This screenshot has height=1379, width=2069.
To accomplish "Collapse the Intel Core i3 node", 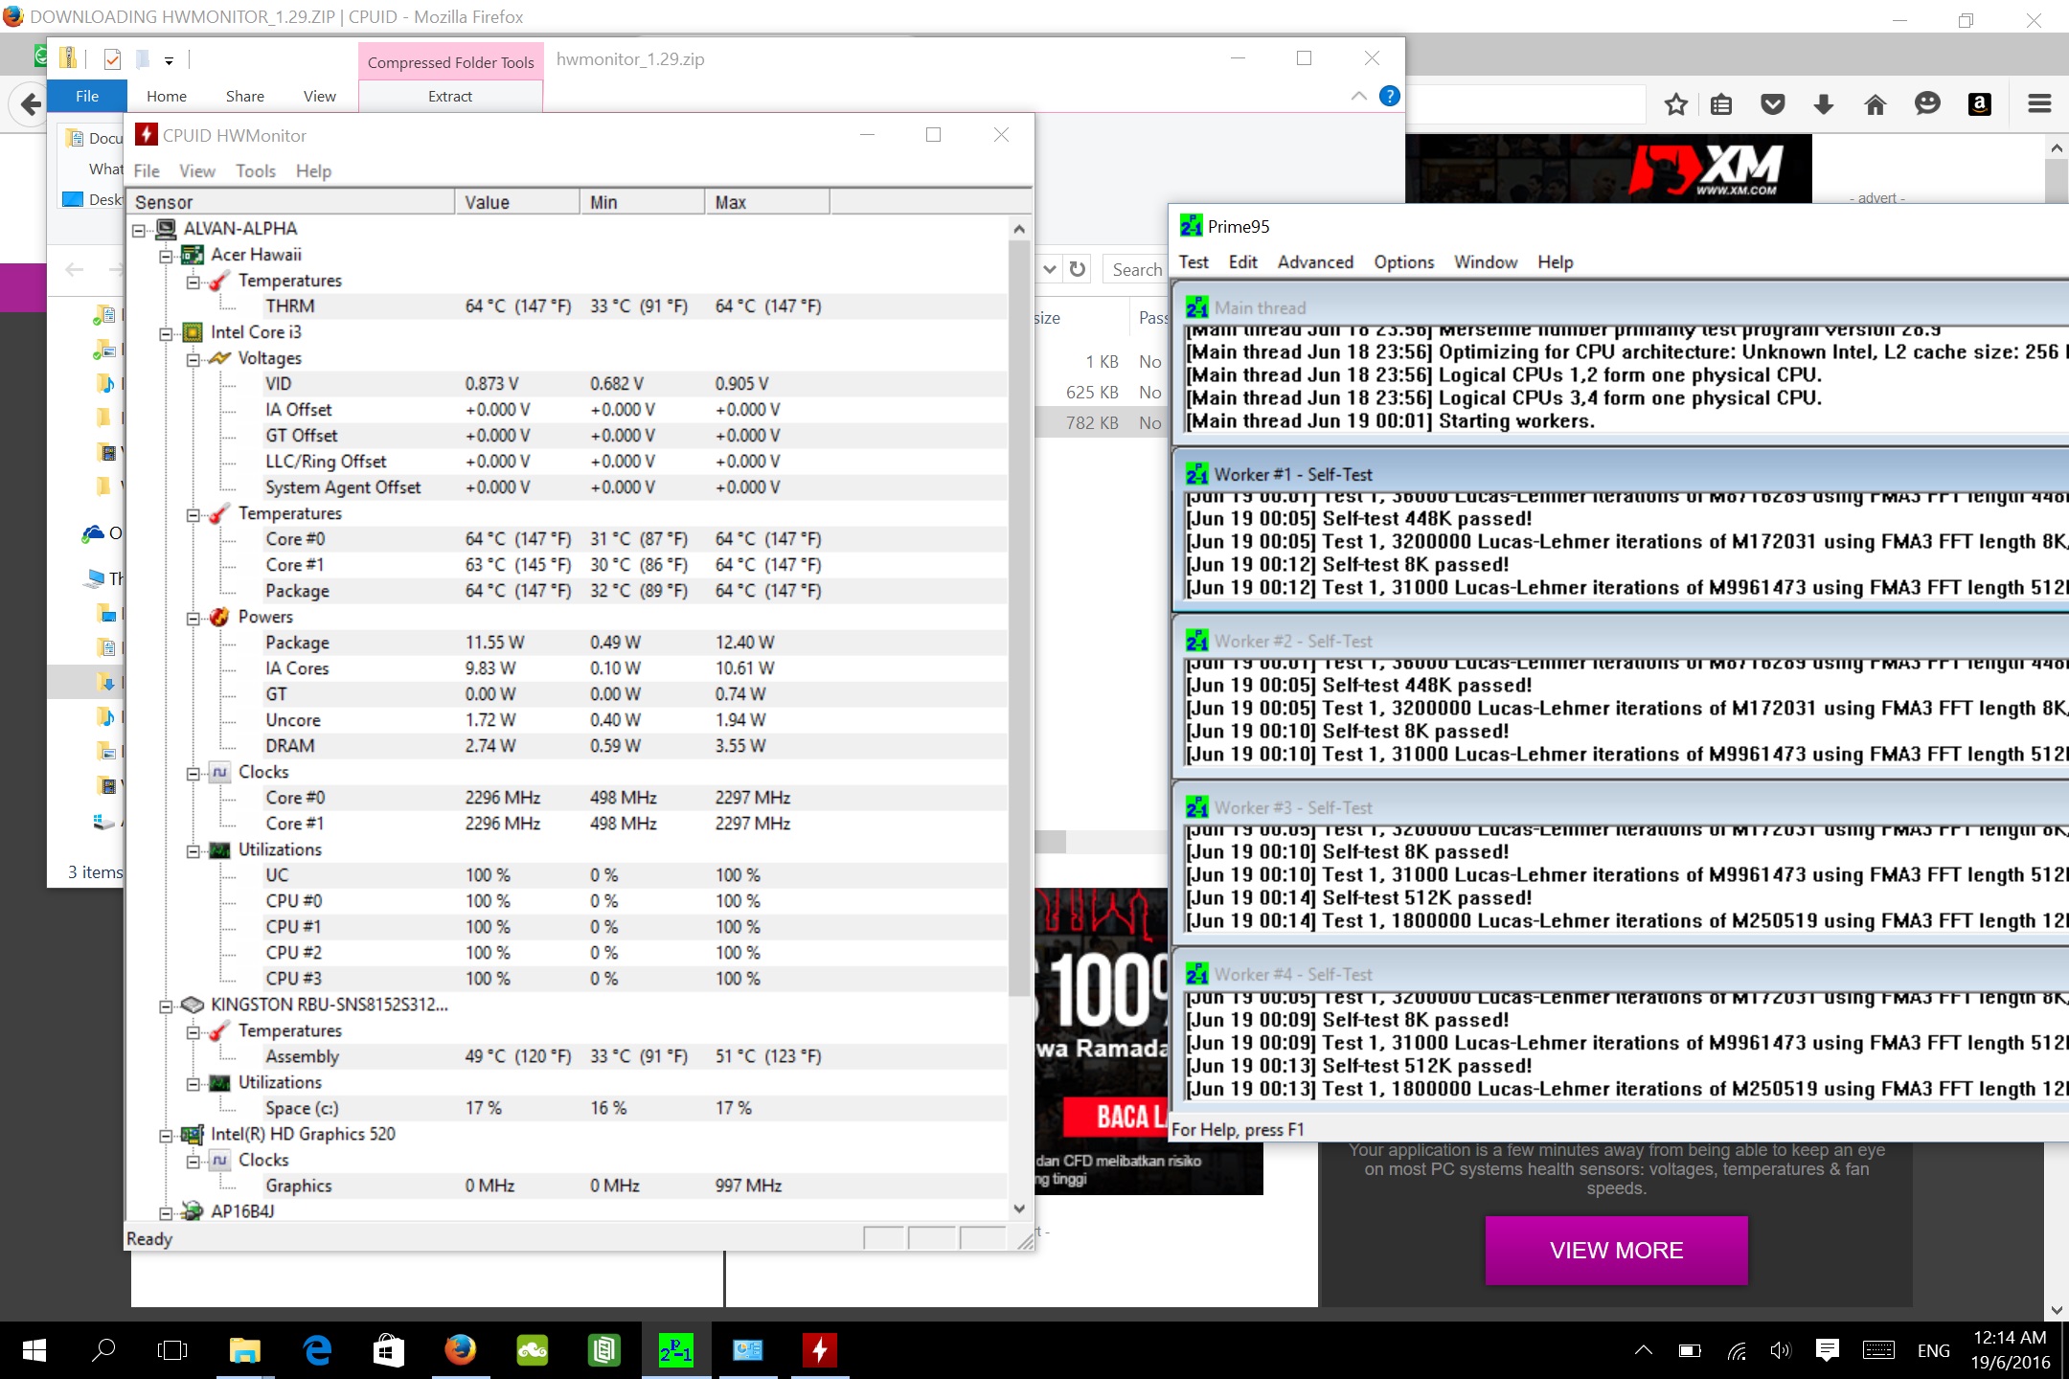I will click(166, 333).
